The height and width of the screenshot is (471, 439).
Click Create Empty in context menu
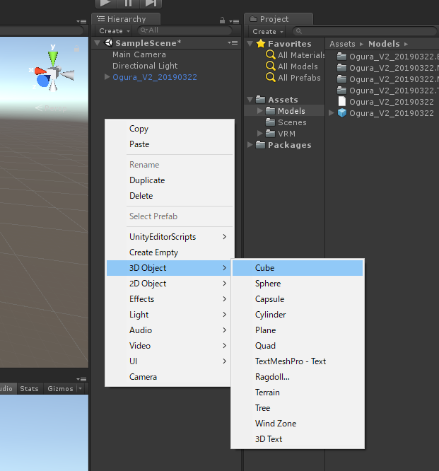[x=153, y=252]
